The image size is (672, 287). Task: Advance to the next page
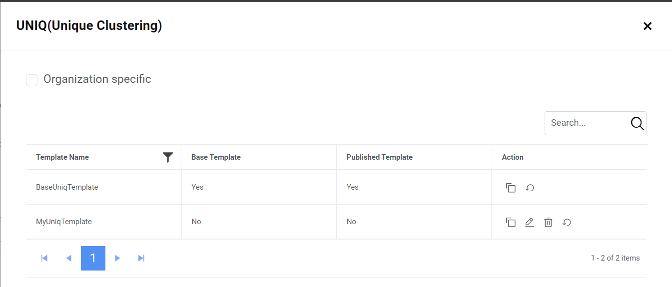(x=117, y=258)
